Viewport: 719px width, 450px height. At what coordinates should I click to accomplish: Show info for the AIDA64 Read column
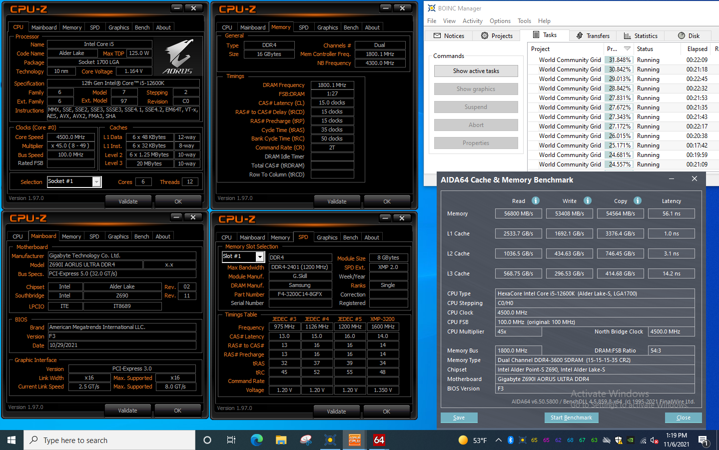536,200
